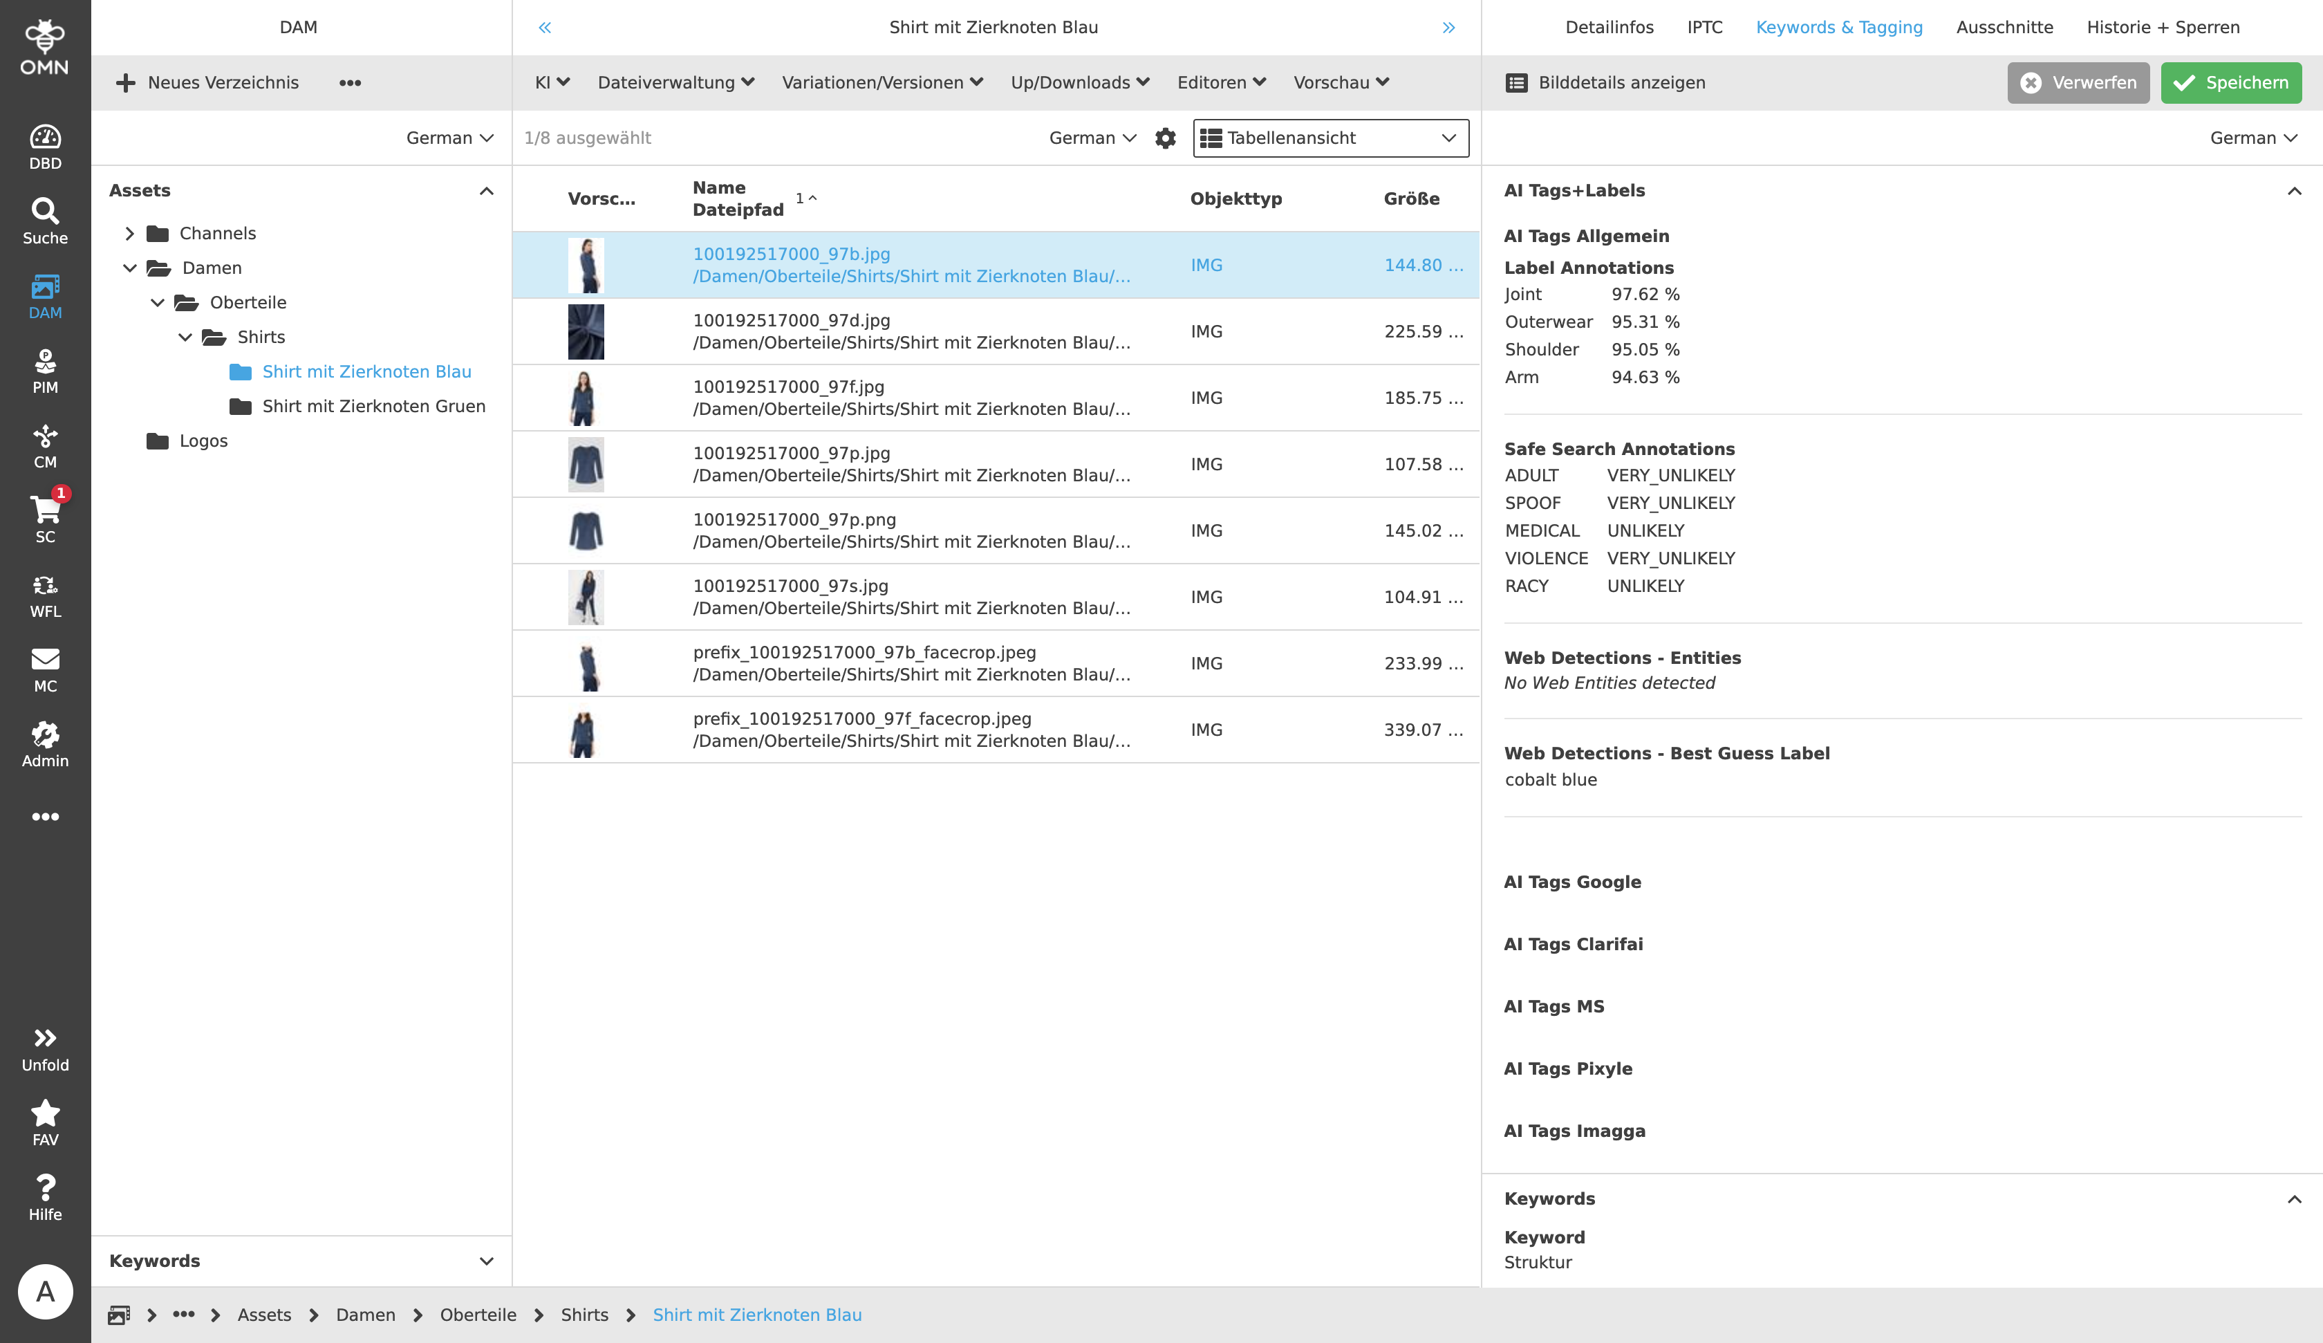Switch to the Ausschnitte tab
The image size is (2323, 1343).
(2004, 28)
